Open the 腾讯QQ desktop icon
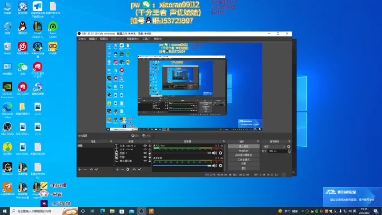Image resolution: width=382 pixels, height=215 pixels. coord(22,28)
